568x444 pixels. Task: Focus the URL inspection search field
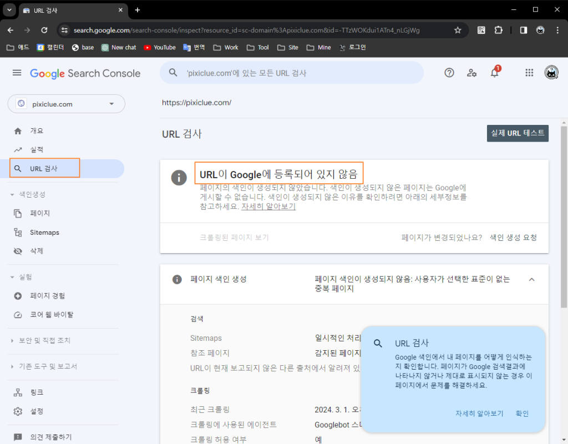click(x=292, y=73)
